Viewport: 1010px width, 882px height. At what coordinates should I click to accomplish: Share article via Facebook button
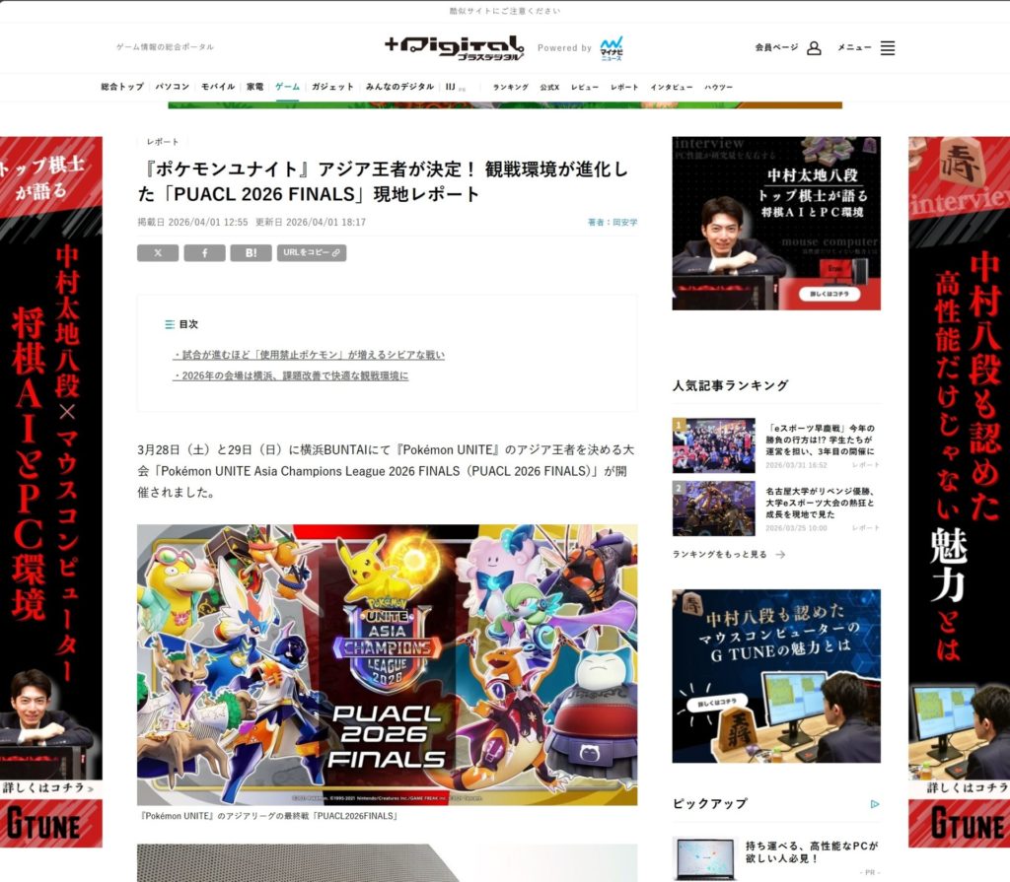(204, 253)
